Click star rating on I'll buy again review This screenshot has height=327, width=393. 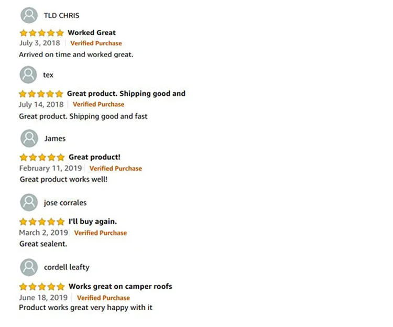[x=41, y=222]
